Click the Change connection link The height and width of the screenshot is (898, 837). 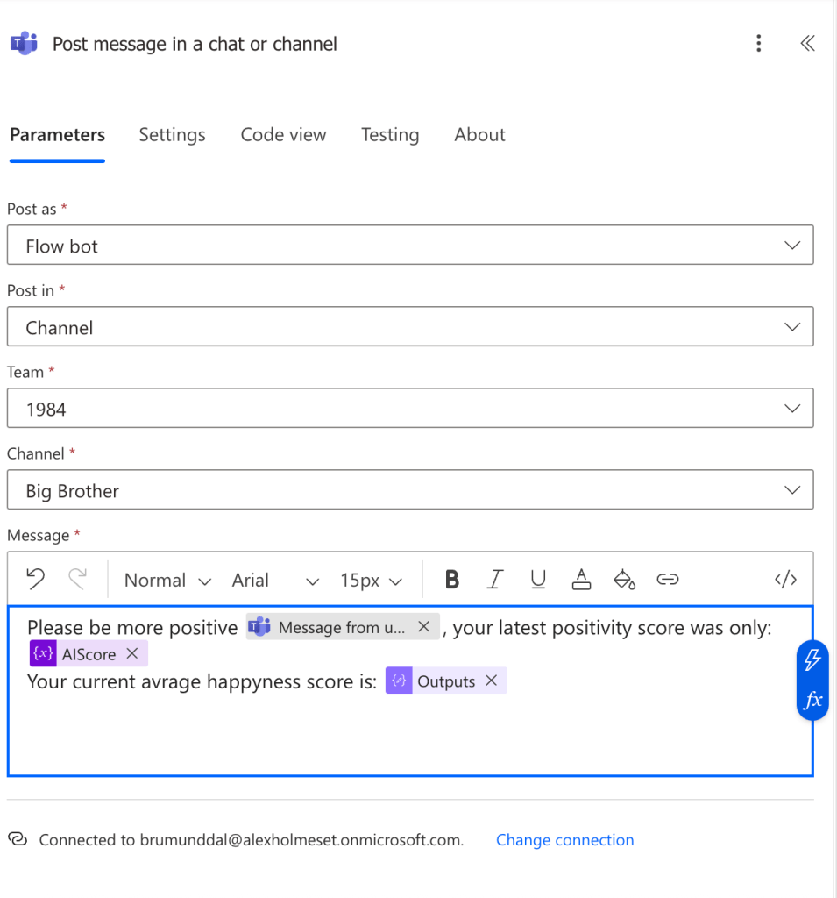coord(564,840)
